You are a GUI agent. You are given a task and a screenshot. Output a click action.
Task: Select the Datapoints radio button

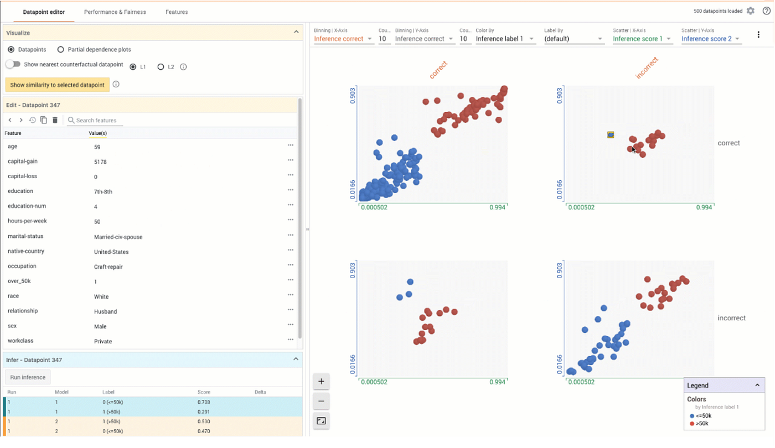point(11,50)
